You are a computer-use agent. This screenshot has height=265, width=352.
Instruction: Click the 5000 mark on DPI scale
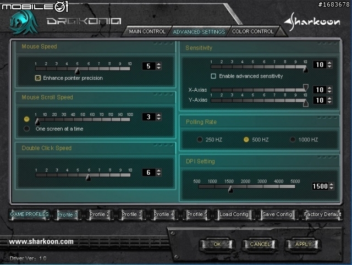pyautogui.click(x=295, y=181)
